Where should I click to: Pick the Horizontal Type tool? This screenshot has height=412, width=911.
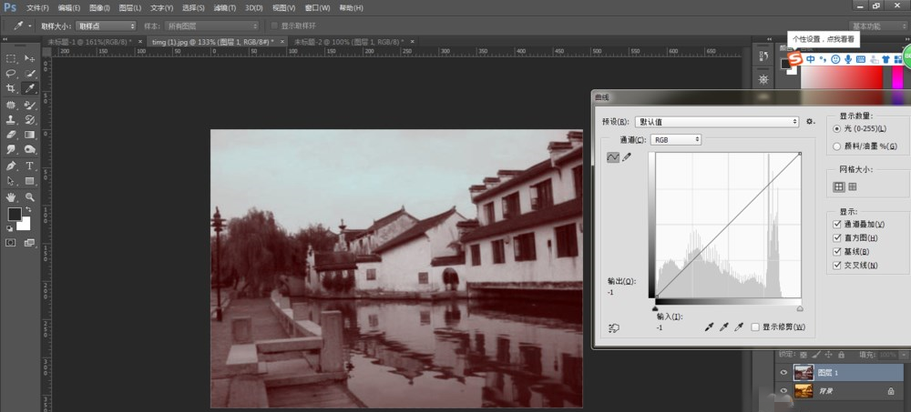click(x=30, y=166)
